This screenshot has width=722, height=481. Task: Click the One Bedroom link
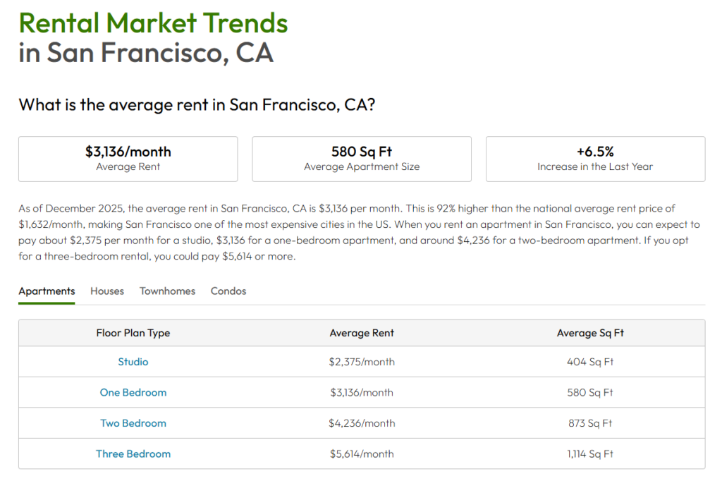[x=133, y=392]
